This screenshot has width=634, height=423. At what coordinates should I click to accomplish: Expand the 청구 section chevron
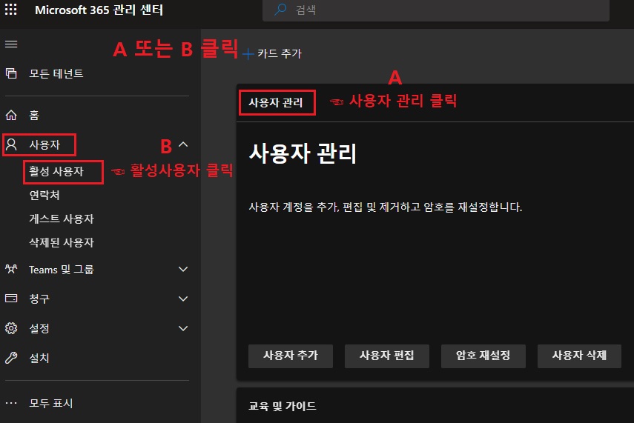183,299
